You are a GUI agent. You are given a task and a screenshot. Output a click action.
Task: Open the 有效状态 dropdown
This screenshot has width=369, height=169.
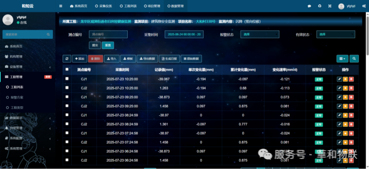coord(336,34)
